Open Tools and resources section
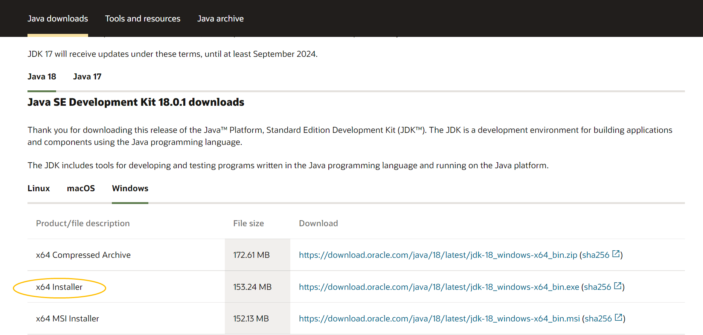703x335 pixels. 143,18
